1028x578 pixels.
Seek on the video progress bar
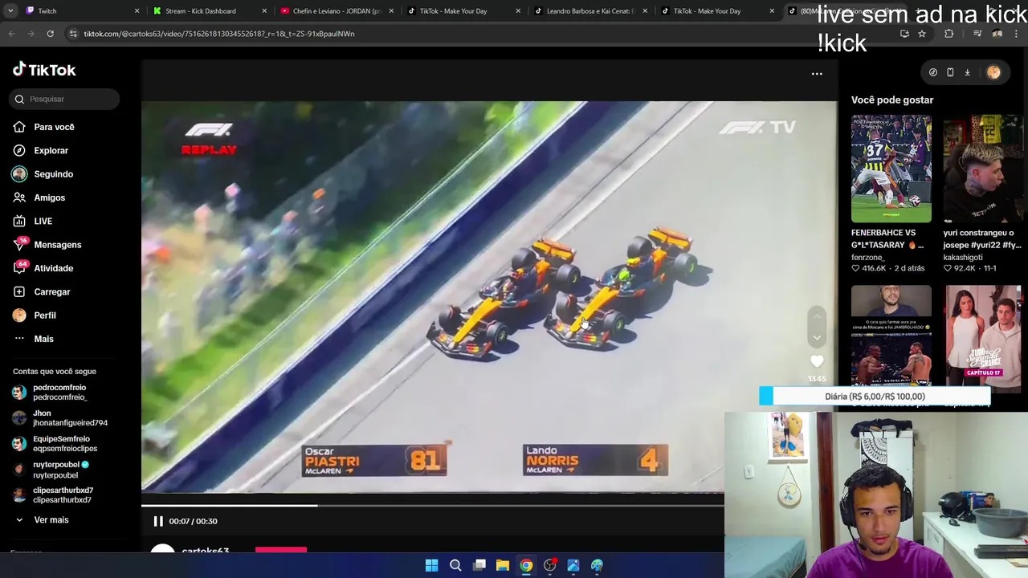coord(433,505)
